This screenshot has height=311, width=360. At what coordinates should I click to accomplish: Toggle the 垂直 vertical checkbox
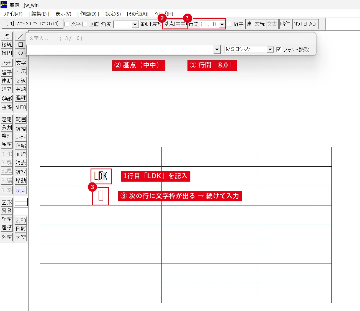pos(85,24)
